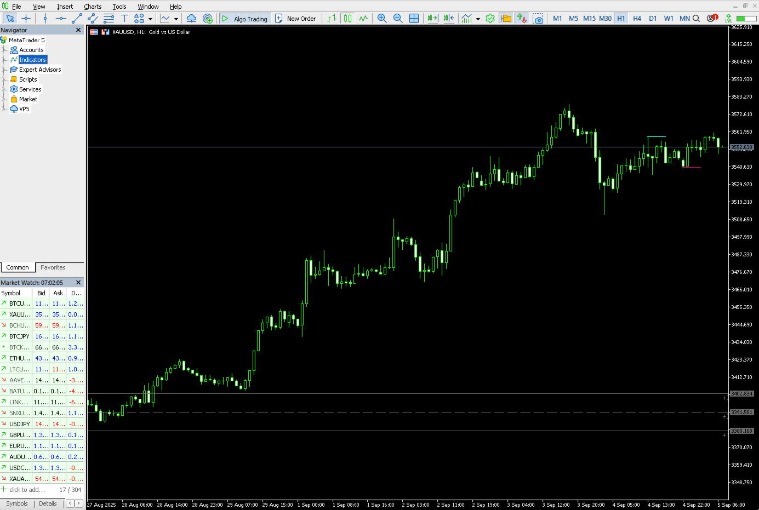Open the search magnifier icon
This screenshot has width=759, height=510.
coord(696,18)
